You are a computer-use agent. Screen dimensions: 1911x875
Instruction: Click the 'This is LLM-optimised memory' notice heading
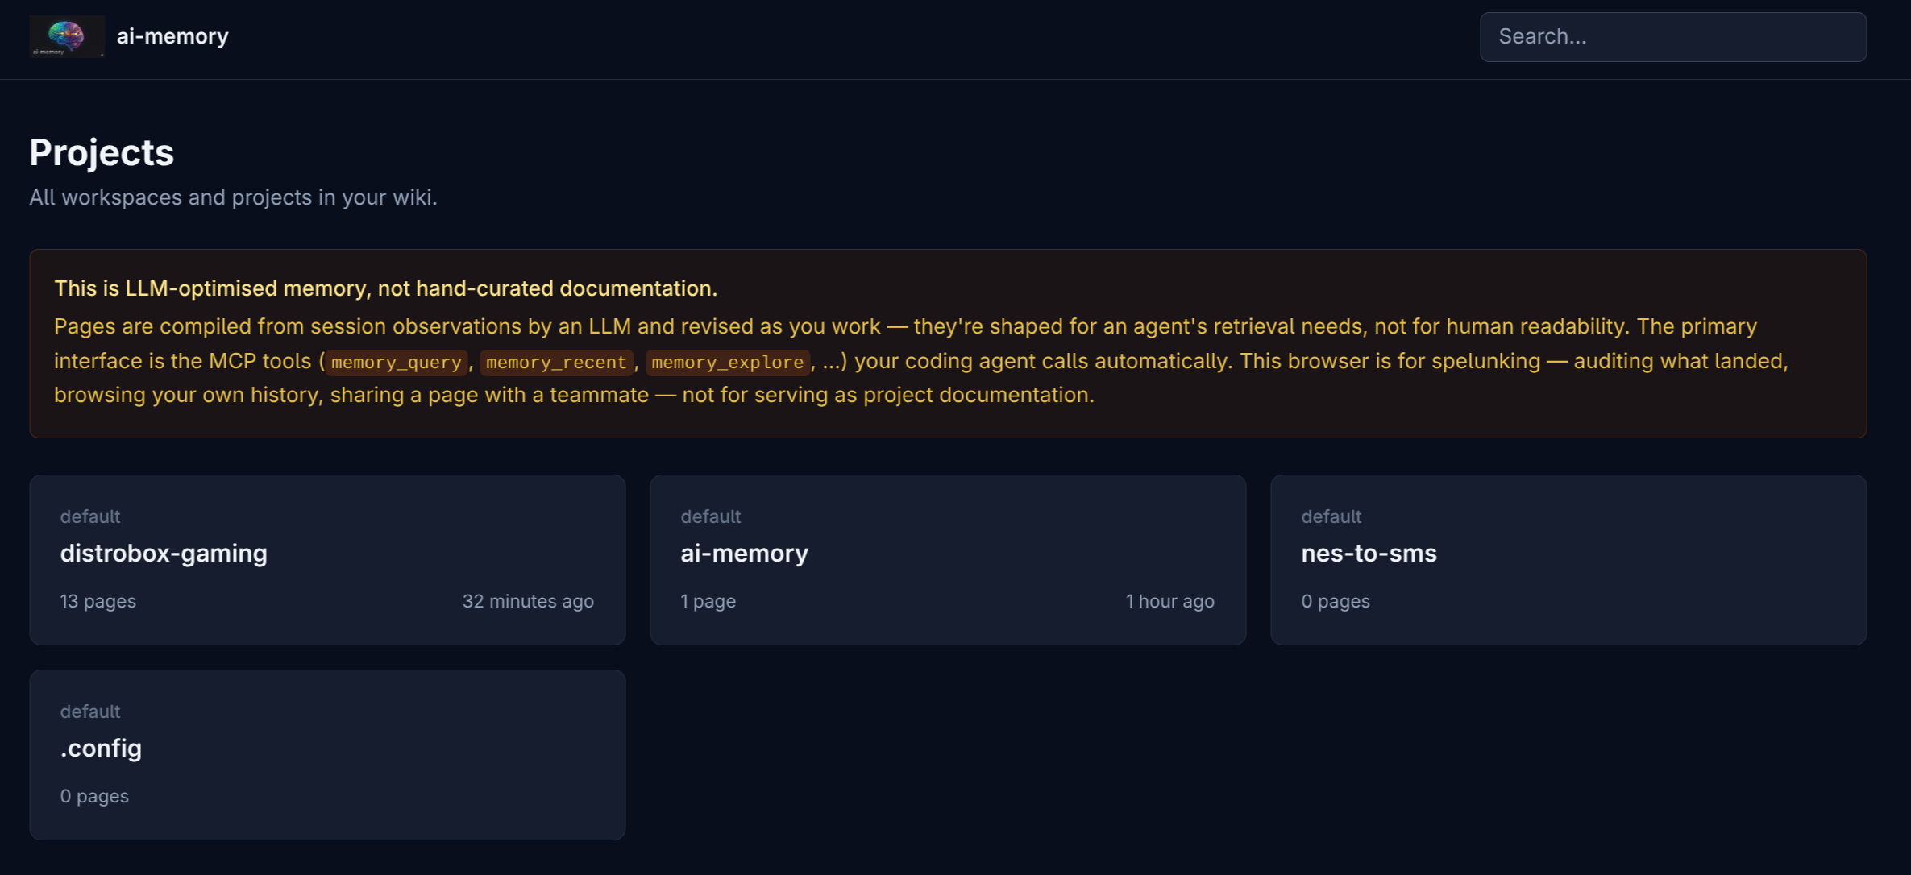385,288
